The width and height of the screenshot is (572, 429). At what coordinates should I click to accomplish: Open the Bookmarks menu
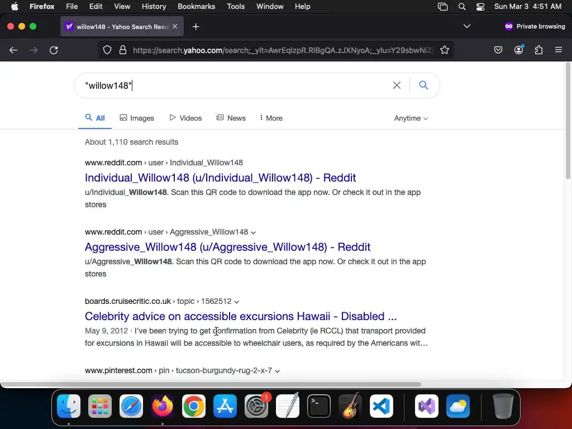(x=196, y=7)
